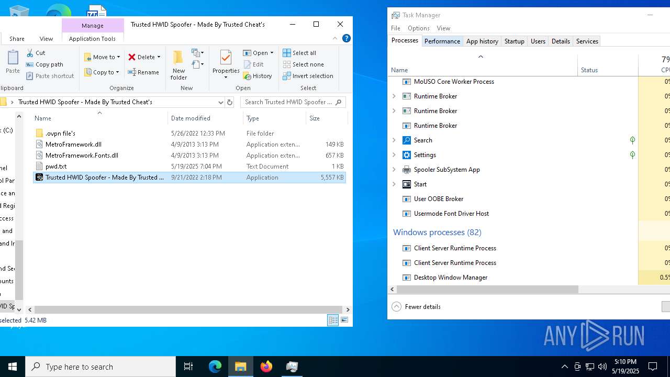Open the Services tab in Task Manager
The height and width of the screenshot is (377, 670).
587,41
